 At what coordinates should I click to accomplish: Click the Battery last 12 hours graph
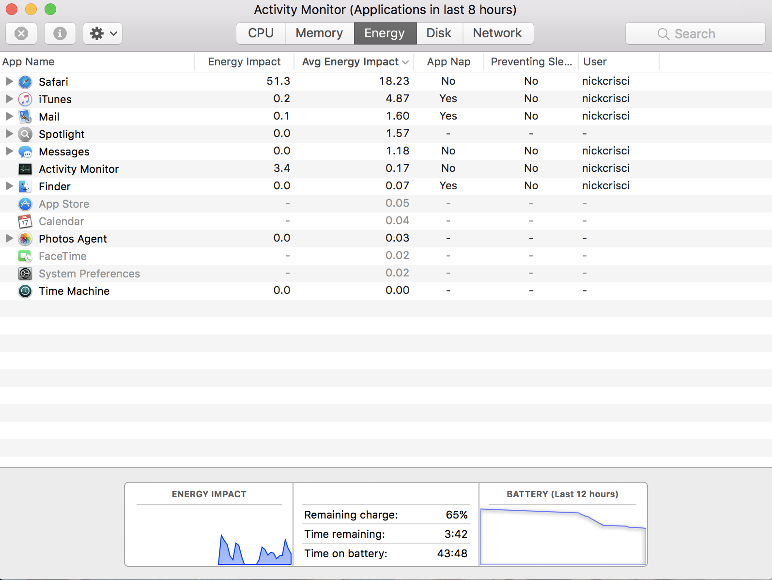coord(563,535)
